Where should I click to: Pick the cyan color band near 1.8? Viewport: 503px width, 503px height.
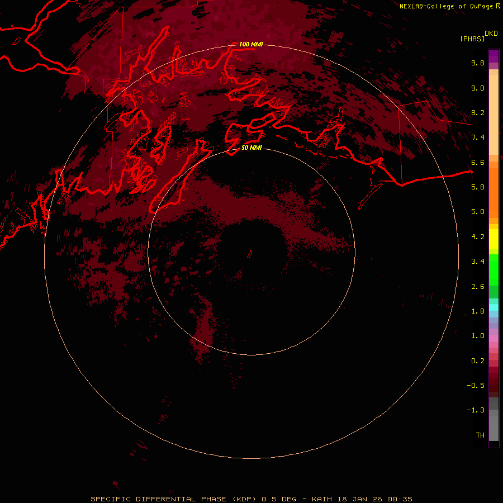coord(493,307)
